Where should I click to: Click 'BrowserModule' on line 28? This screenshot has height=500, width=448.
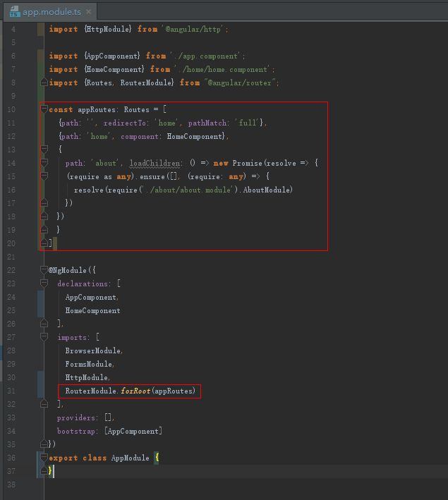93,350
